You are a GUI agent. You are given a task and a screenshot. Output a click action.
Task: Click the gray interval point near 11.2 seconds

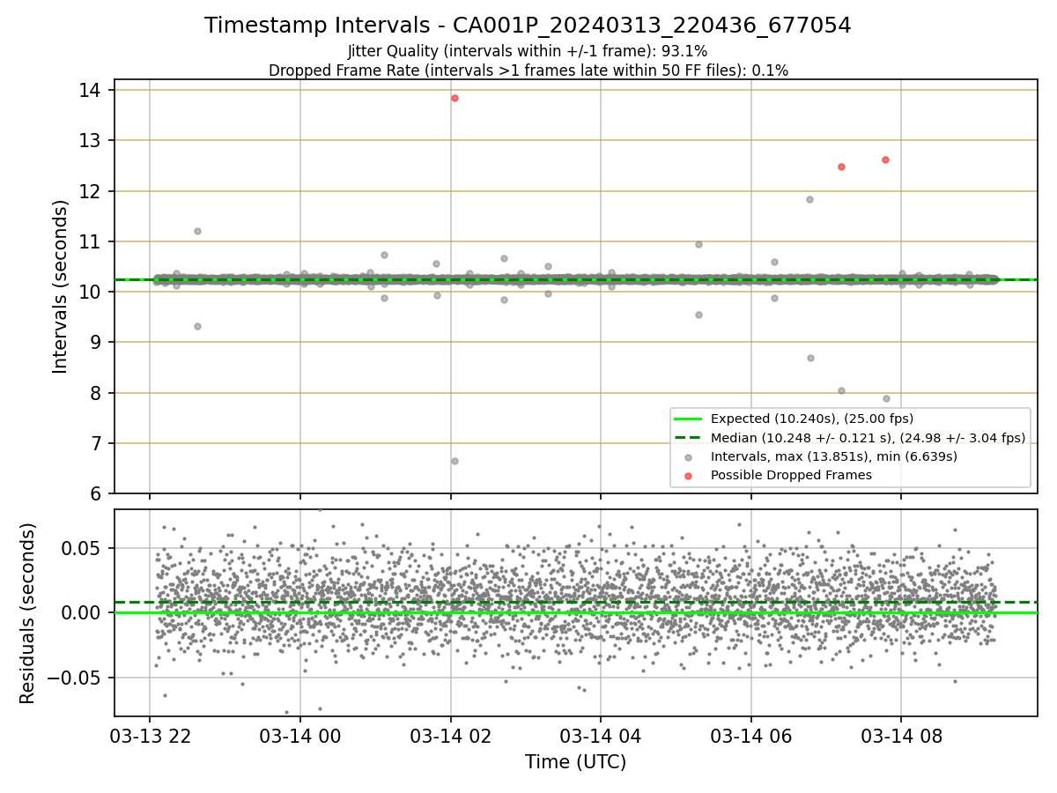[x=197, y=231]
